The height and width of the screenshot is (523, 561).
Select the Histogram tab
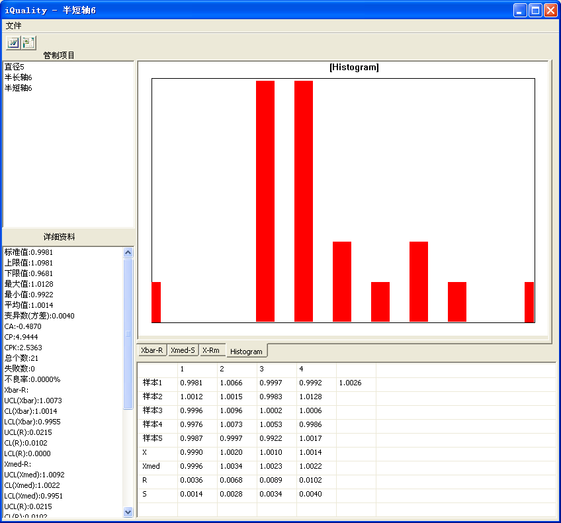pos(246,352)
